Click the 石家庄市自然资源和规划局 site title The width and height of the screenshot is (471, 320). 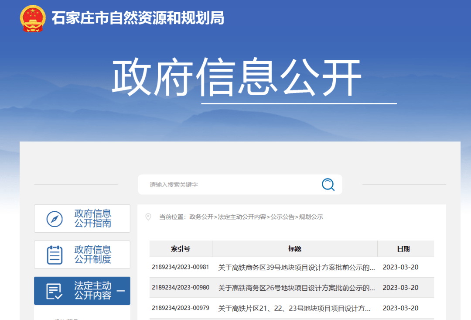[x=138, y=18]
